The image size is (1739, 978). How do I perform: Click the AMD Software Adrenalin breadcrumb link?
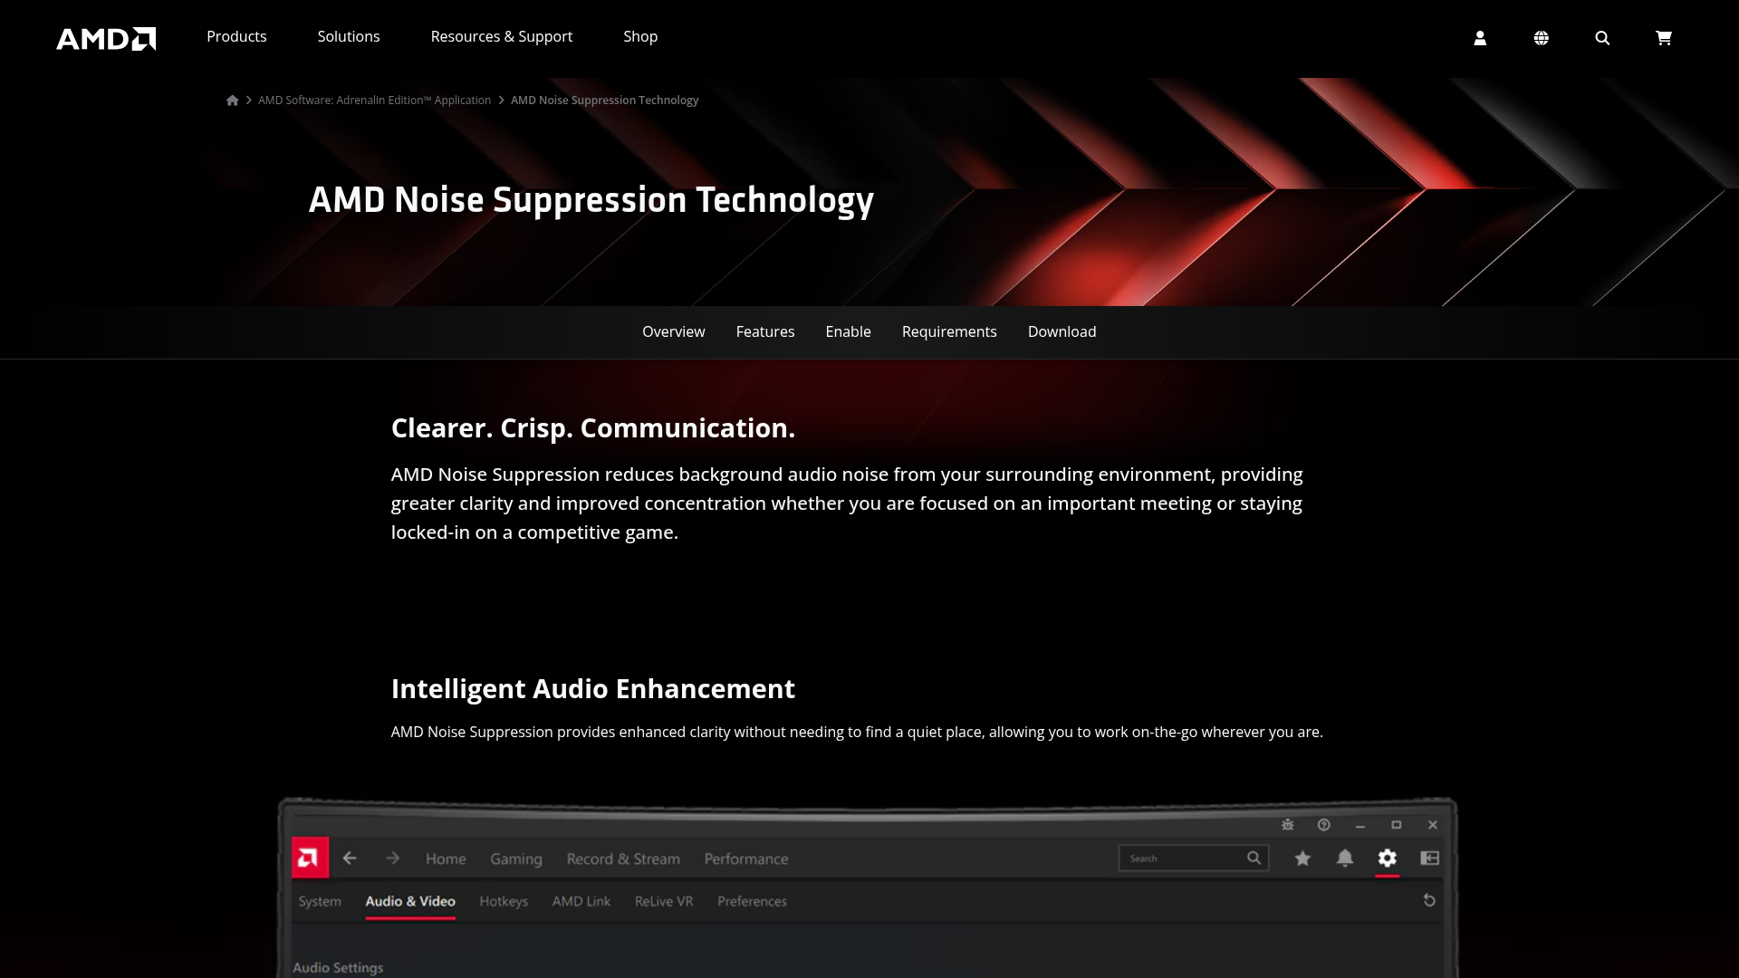[374, 100]
